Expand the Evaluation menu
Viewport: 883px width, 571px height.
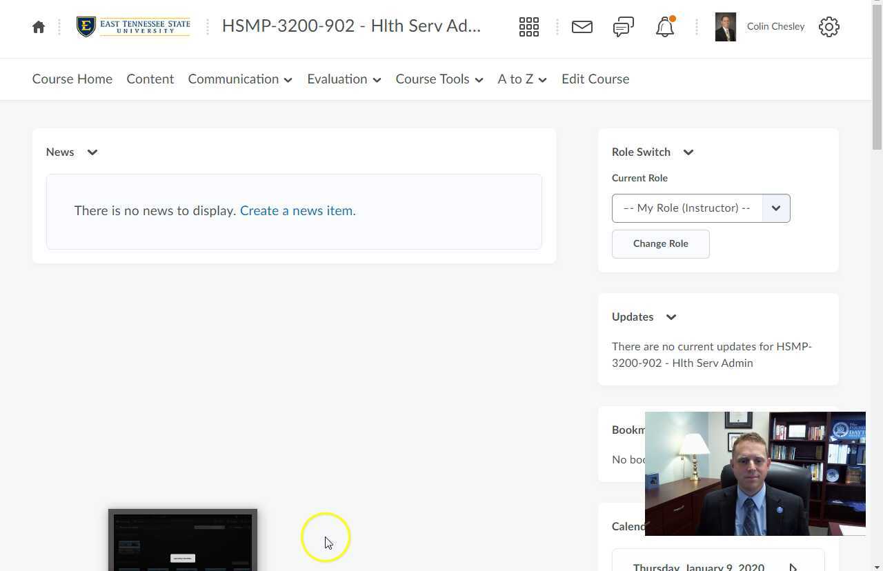point(344,79)
